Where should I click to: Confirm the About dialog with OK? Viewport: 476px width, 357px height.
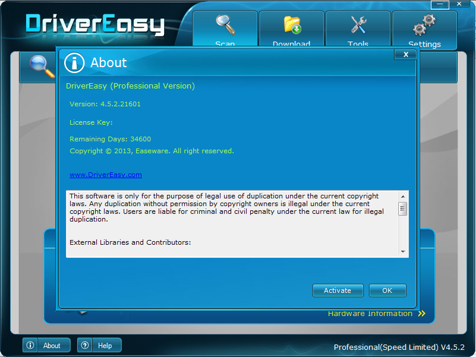pyautogui.click(x=387, y=290)
